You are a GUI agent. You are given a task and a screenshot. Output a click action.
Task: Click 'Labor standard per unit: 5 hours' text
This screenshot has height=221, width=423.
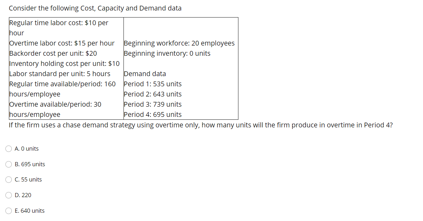pos(60,74)
